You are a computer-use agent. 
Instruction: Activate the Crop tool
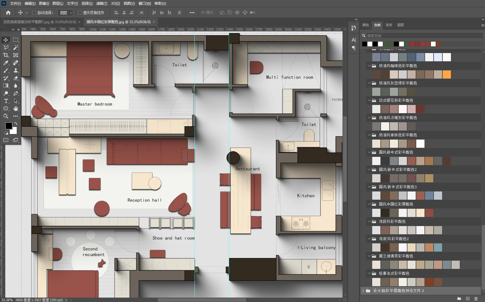tap(6, 55)
